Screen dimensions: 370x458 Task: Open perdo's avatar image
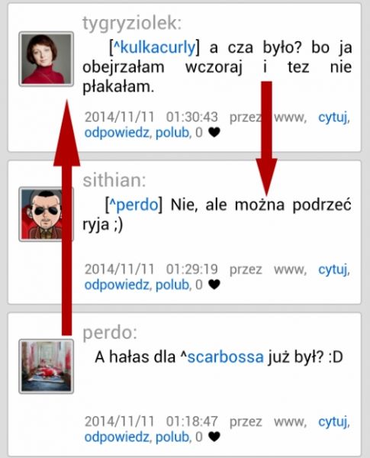tap(46, 366)
